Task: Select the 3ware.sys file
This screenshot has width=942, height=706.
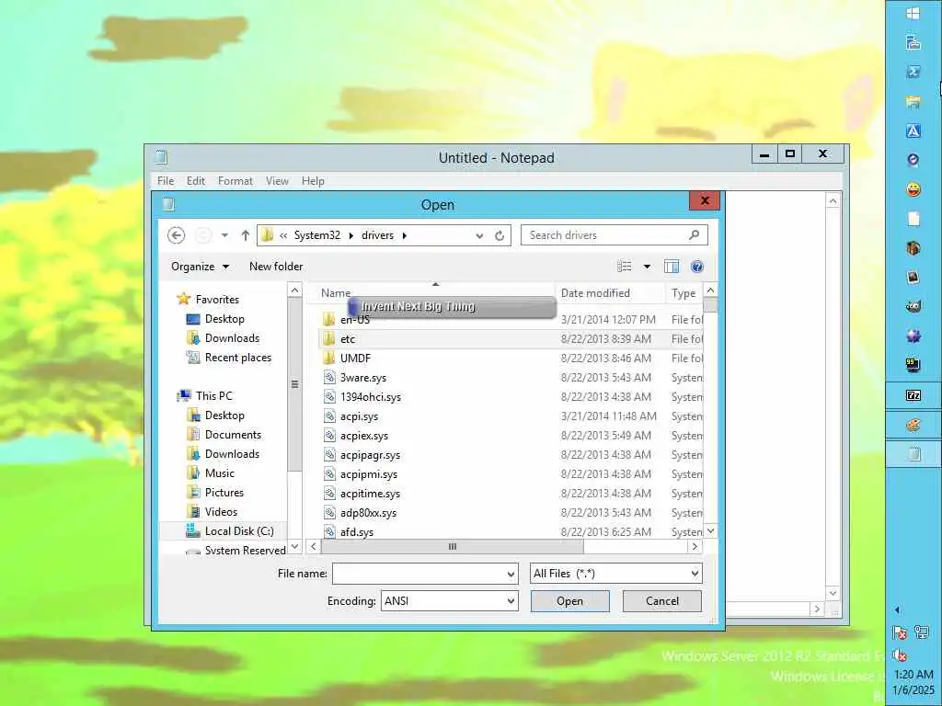Action: (511, 378)
